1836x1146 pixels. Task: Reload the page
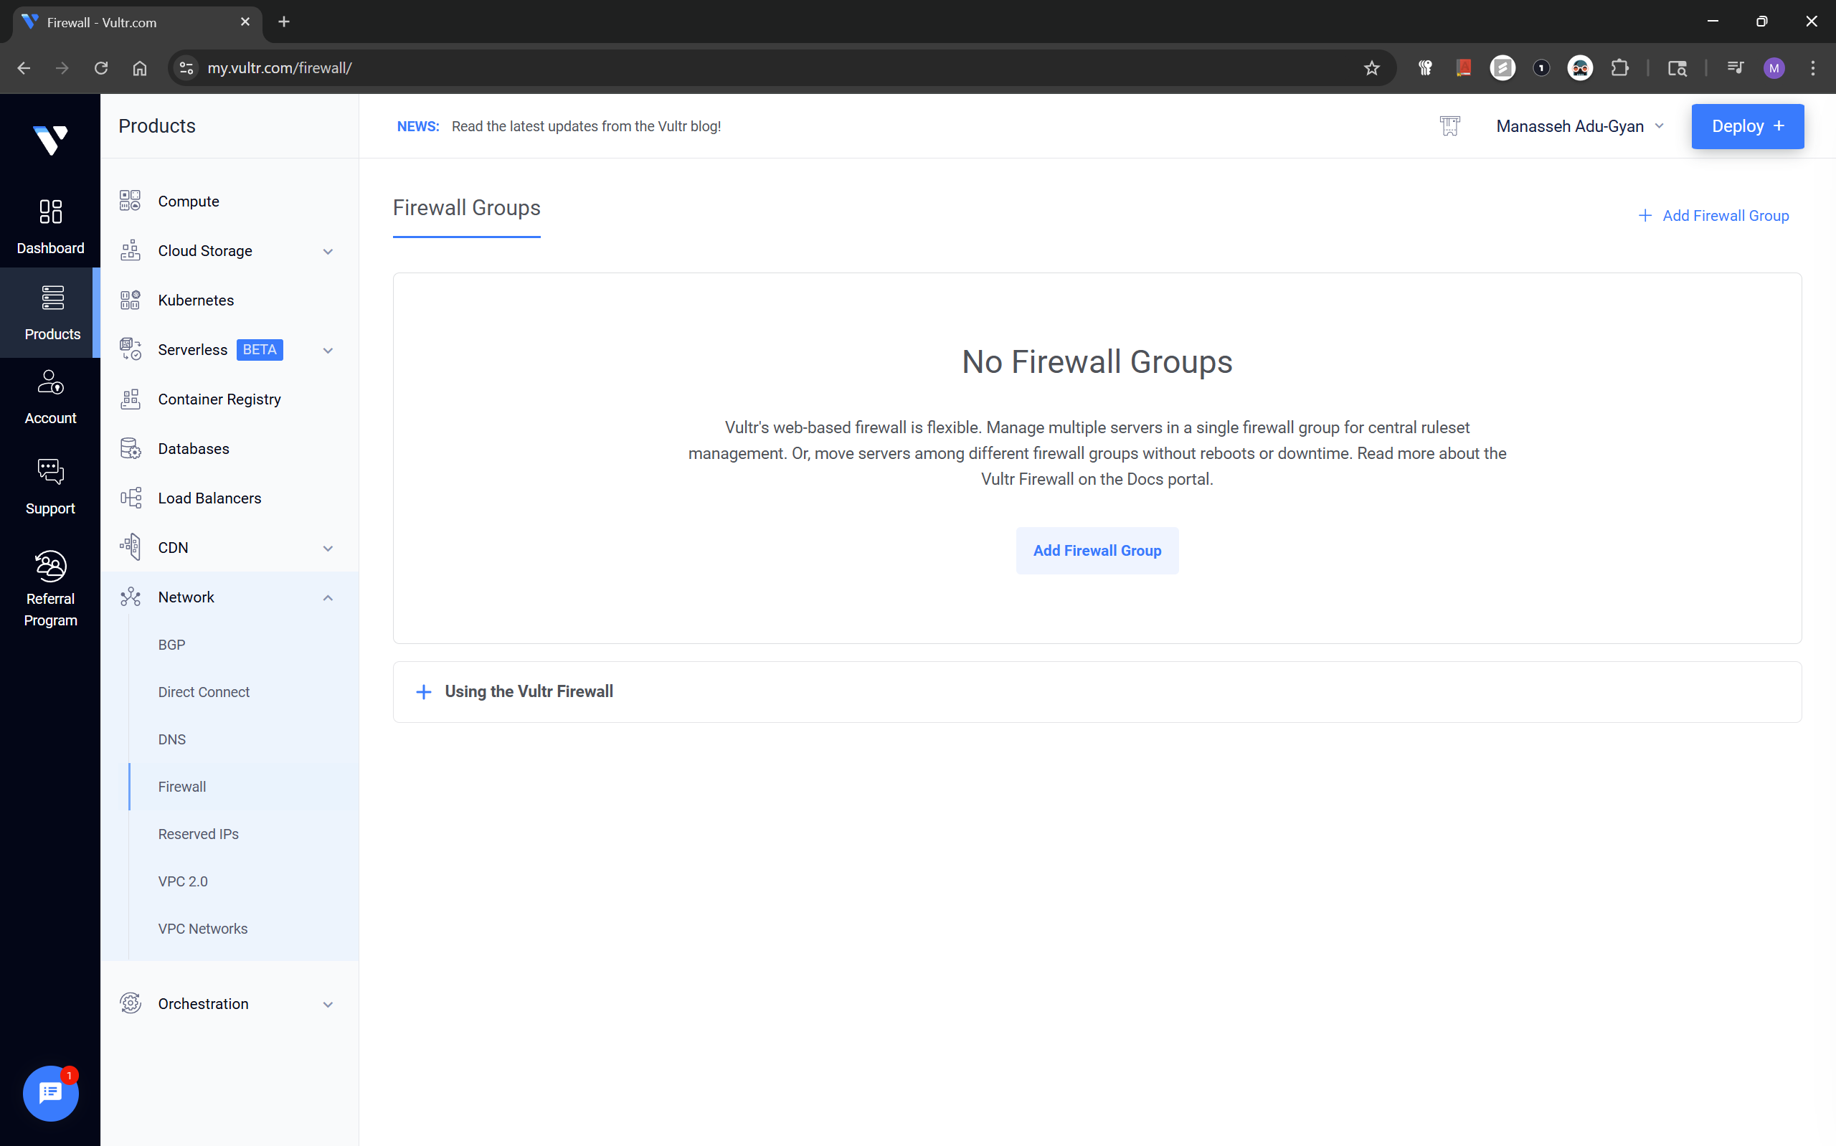pyautogui.click(x=101, y=68)
